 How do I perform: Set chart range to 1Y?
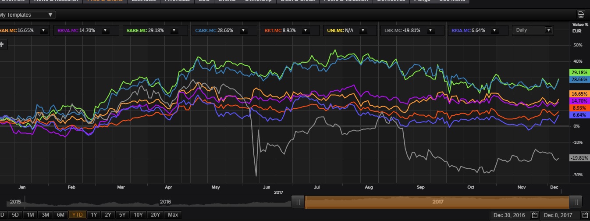click(x=93, y=215)
